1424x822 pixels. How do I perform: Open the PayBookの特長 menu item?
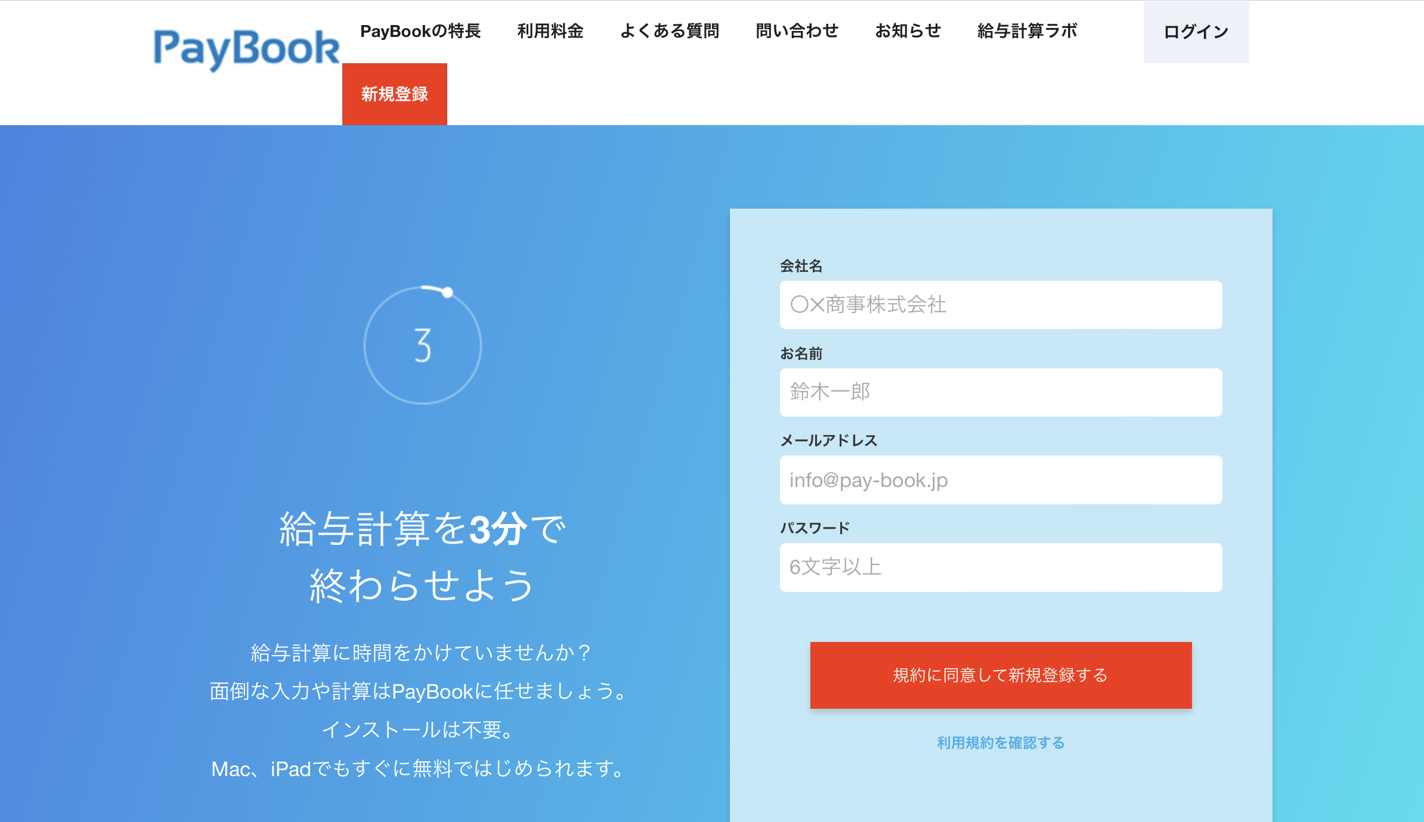[420, 31]
